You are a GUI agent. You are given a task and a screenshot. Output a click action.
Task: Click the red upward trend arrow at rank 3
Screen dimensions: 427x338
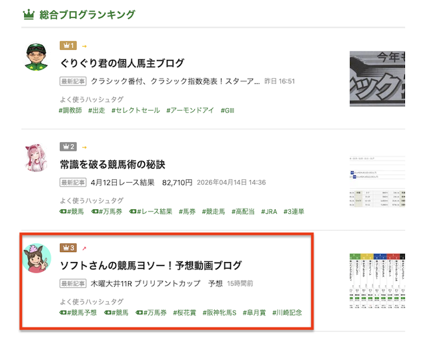(x=84, y=248)
